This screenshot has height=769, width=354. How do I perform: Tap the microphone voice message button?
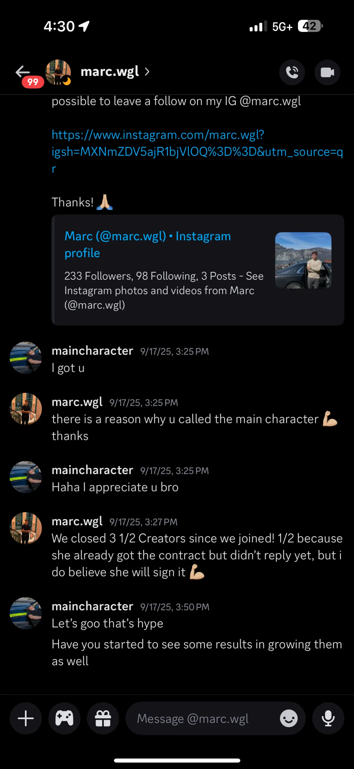click(x=328, y=718)
